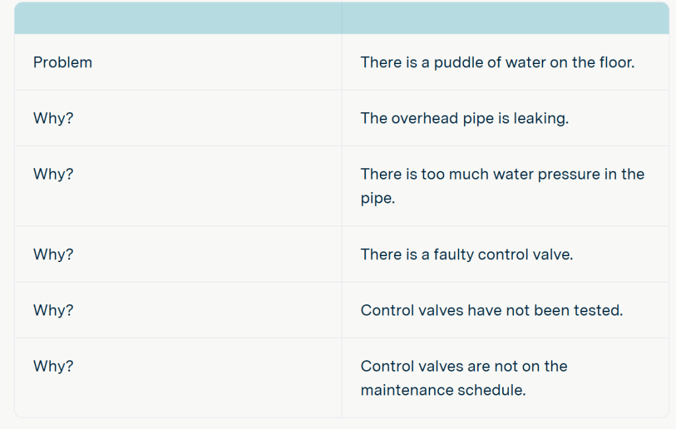
Task: Click 'There is a puddle of water' text
Action: [x=497, y=63]
